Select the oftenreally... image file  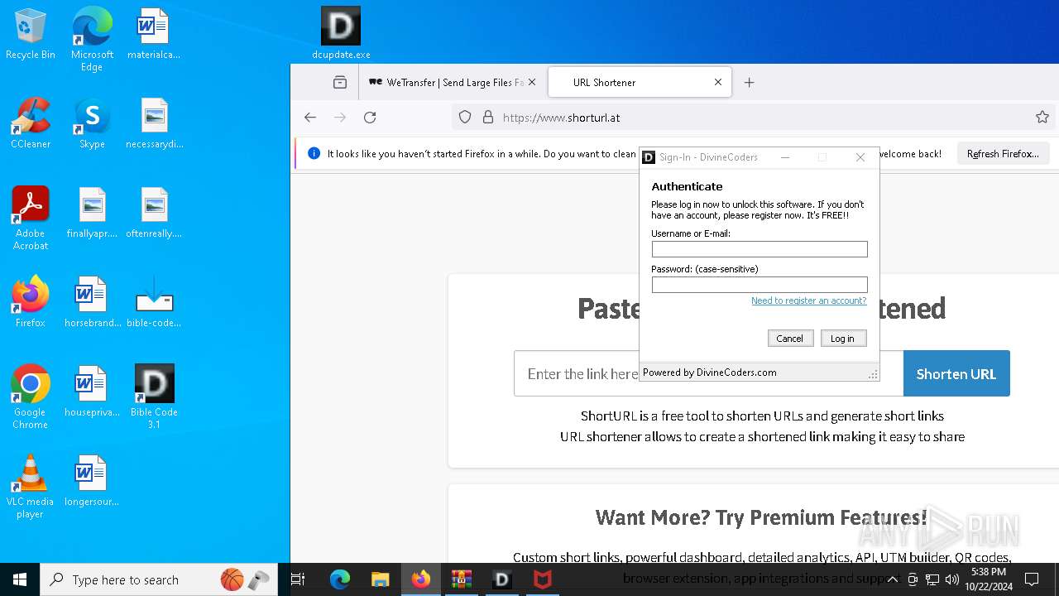point(154,214)
